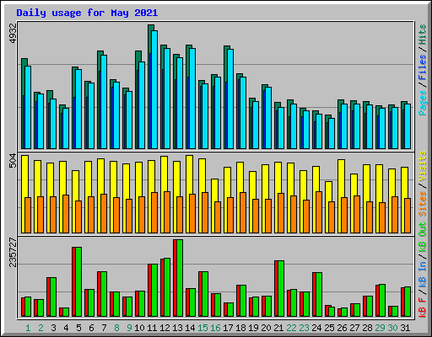Click the green kB bar for day 5
432x337 pixels.
pyautogui.click(x=78, y=282)
